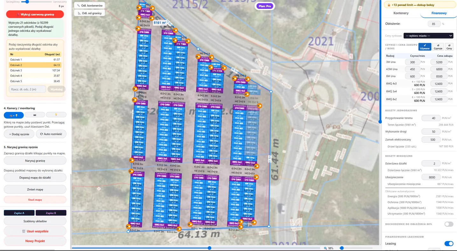Select the highlighted 'Odcinek 2' row
The image size is (457, 251).
pos(35,65)
